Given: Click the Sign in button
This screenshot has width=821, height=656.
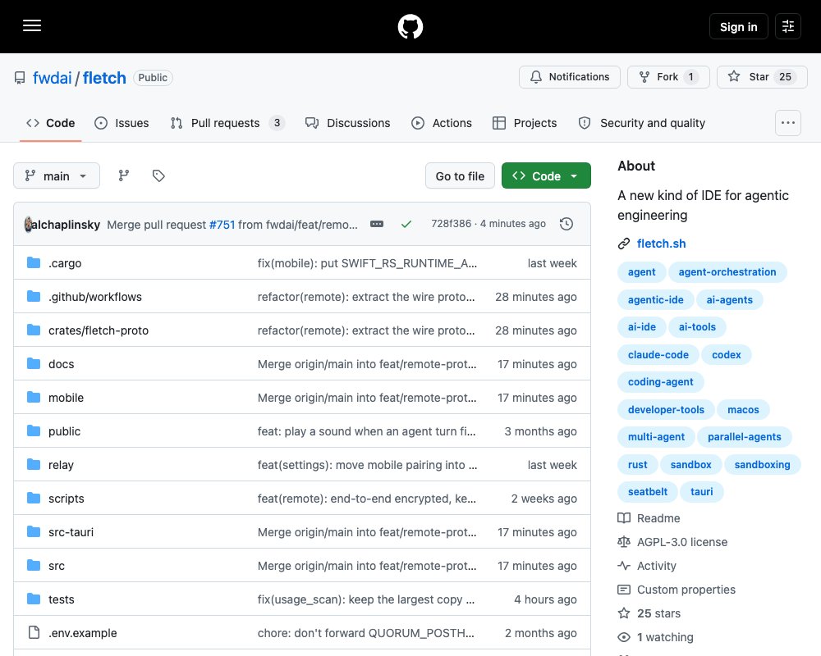Looking at the screenshot, I should 738,27.
